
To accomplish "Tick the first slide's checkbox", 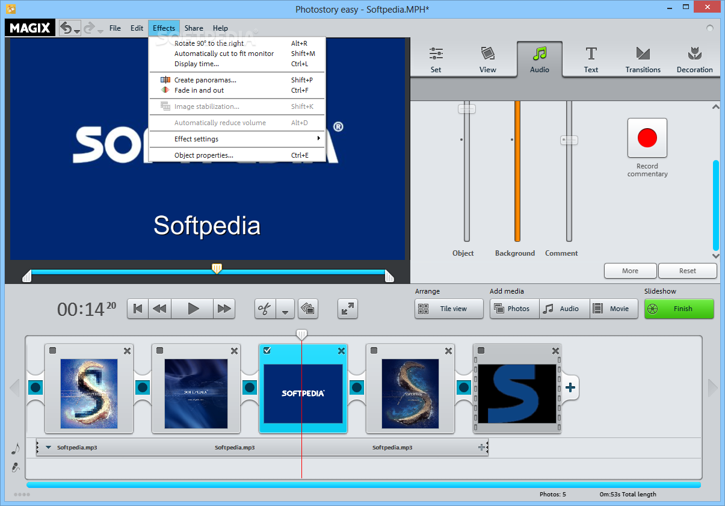I will coord(52,351).
